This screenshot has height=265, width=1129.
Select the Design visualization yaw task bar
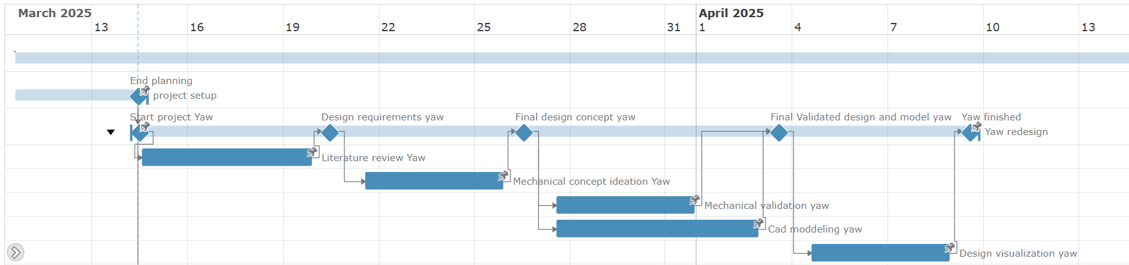pos(880,253)
